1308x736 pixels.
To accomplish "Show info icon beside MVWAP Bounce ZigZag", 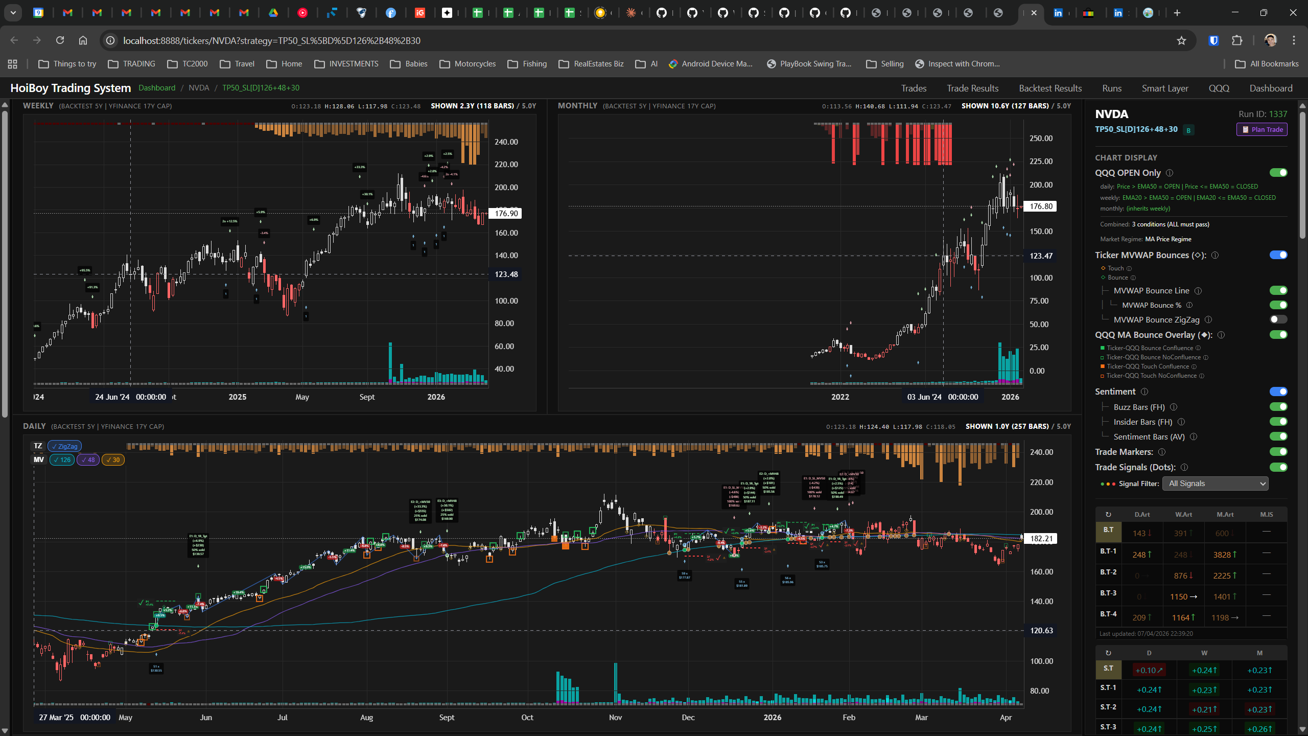I will click(x=1208, y=320).
